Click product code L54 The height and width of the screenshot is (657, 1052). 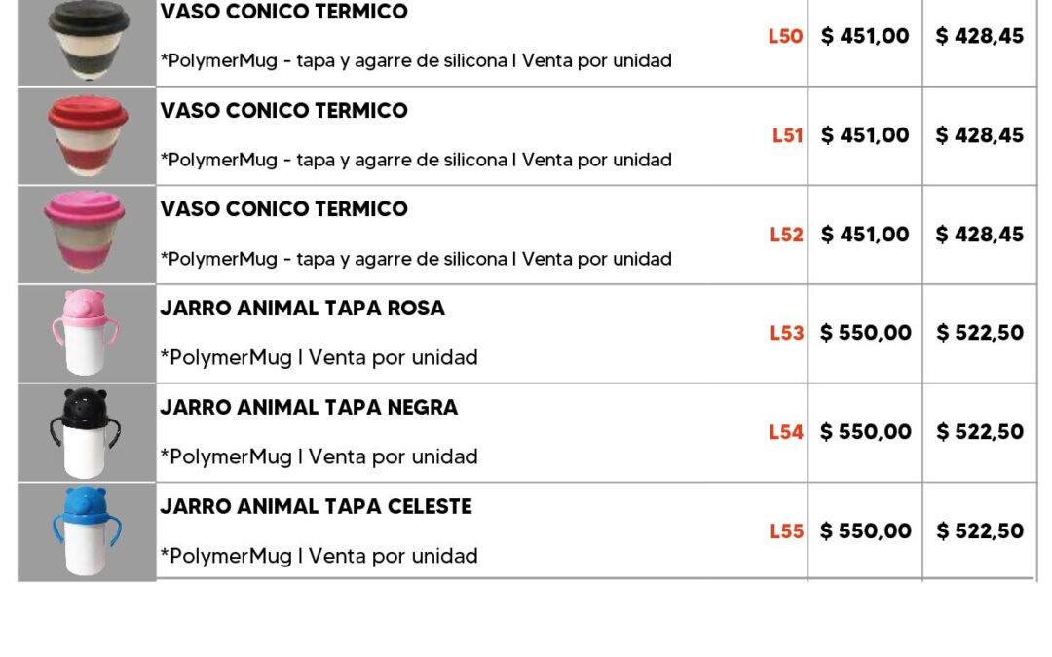point(786,432)
